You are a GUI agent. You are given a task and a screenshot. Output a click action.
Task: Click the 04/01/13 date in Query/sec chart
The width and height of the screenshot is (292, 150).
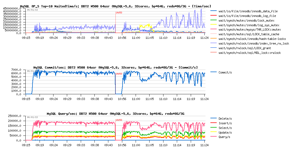32,117
